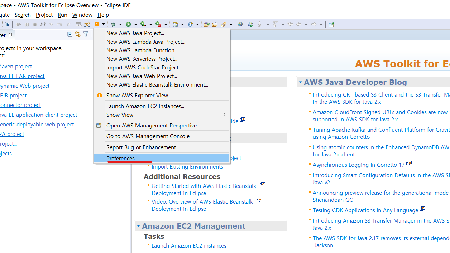The height and width of the screenshot is (253, 450).
Task: Click the Dynamic Web project link
Action: tap(24, 86)
